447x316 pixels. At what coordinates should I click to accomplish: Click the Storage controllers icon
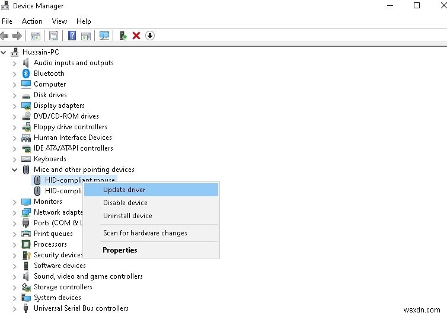[26, 287]
